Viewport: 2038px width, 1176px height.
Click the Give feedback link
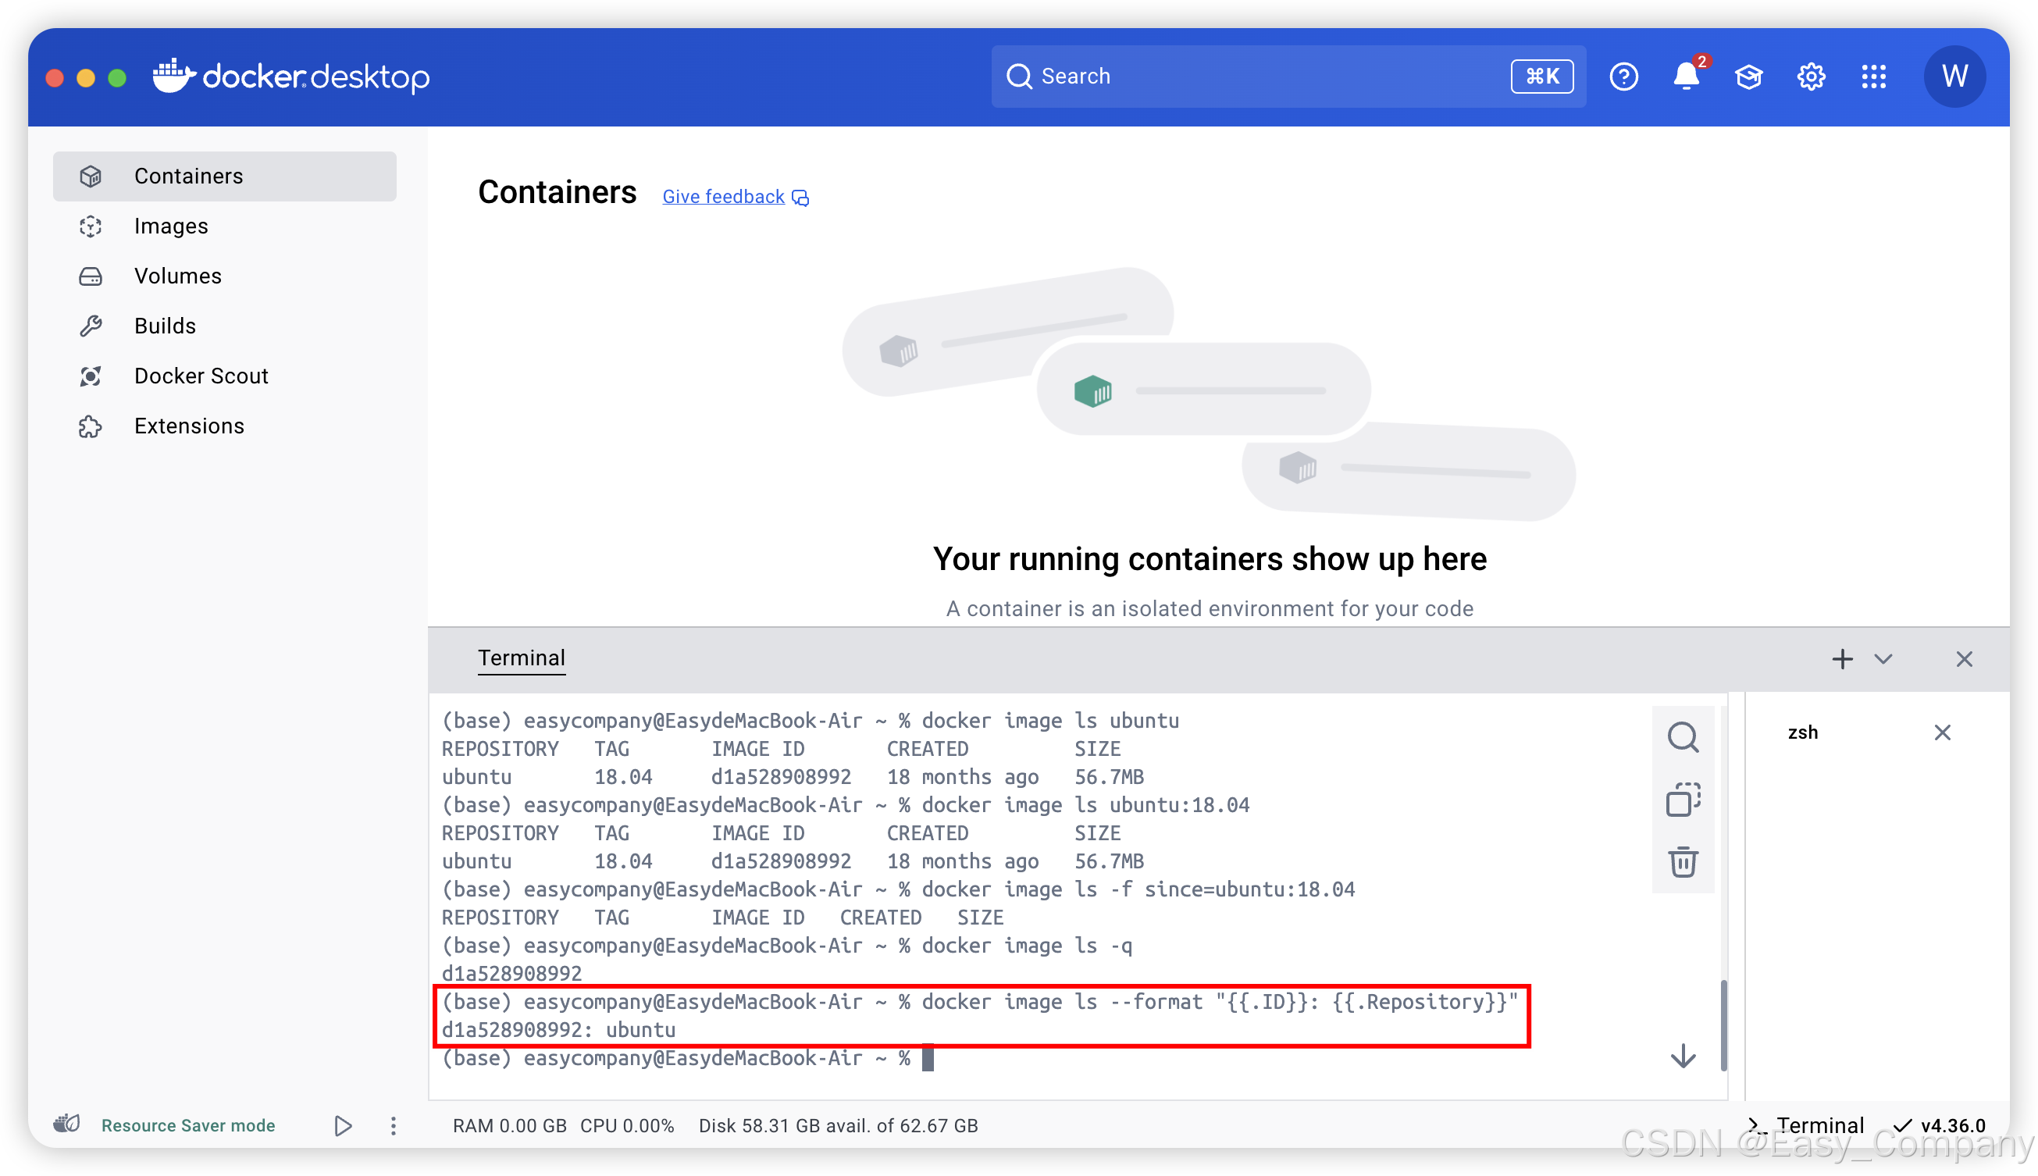pyautogui.click(x=724, y=196)
